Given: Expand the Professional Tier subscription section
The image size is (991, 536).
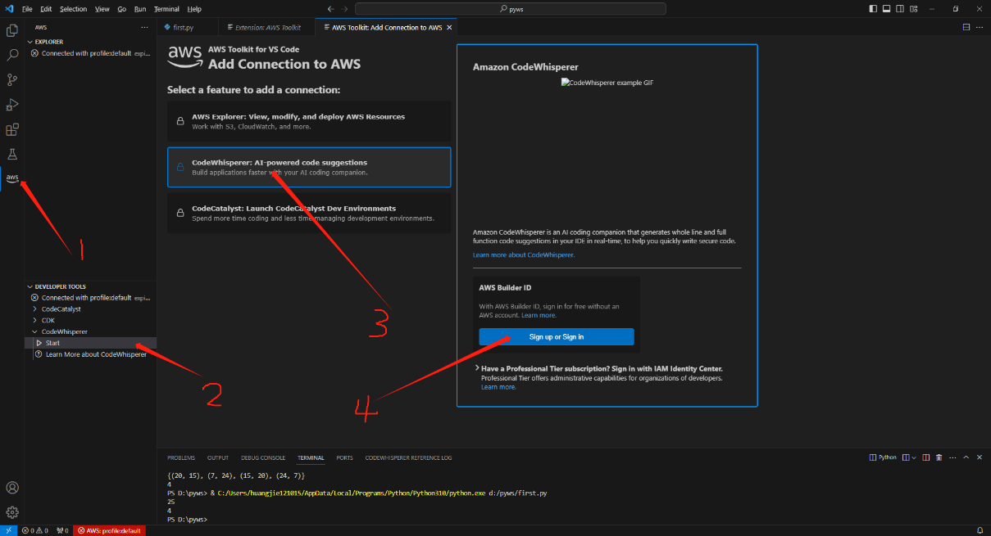Looking at the screenshot, I should [477, 368].
